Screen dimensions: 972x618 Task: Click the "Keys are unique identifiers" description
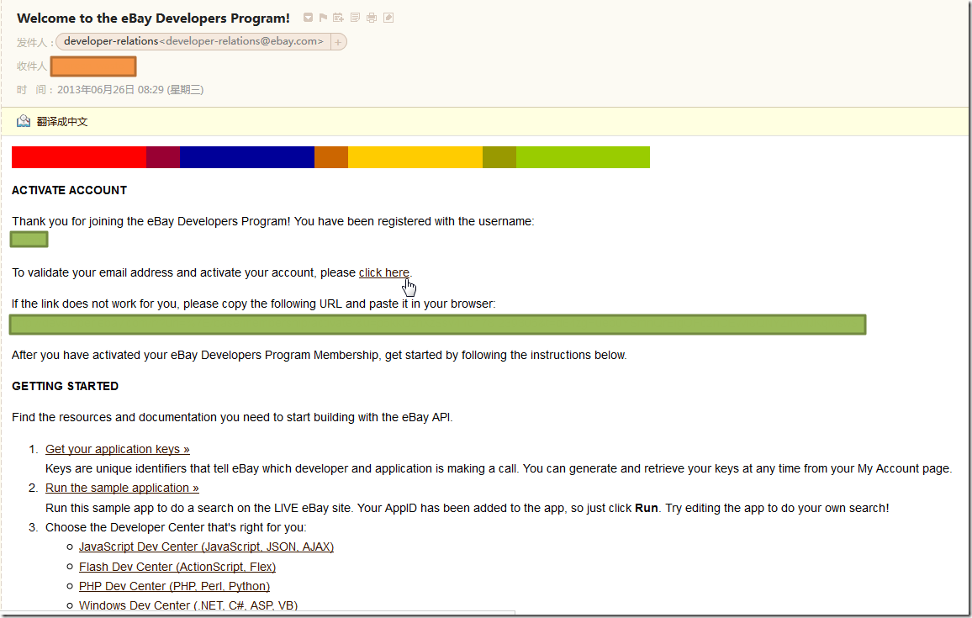pos(499,468)
